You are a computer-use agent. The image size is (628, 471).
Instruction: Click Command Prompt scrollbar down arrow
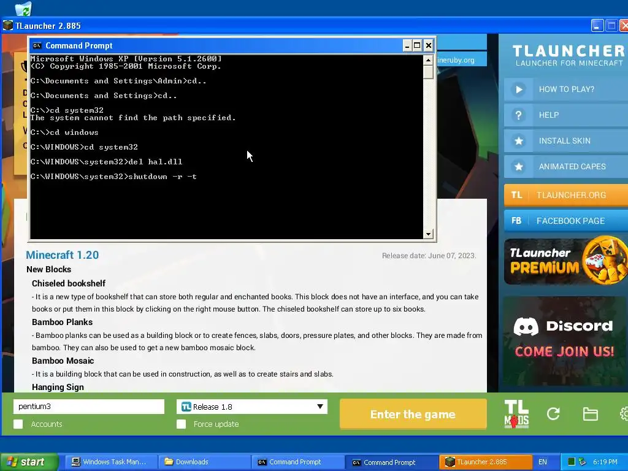pos(428,234)
